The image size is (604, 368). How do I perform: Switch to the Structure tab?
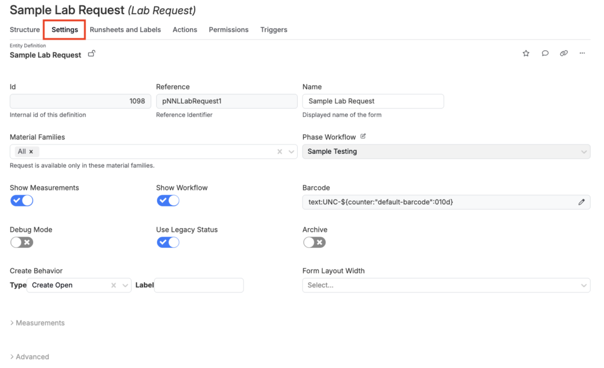(25, 29)
